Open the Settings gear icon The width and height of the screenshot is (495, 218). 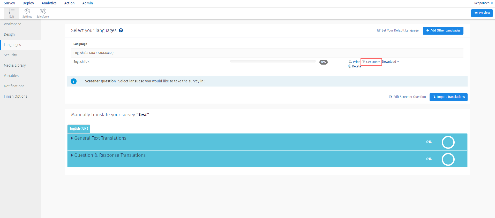pos(27,13)
